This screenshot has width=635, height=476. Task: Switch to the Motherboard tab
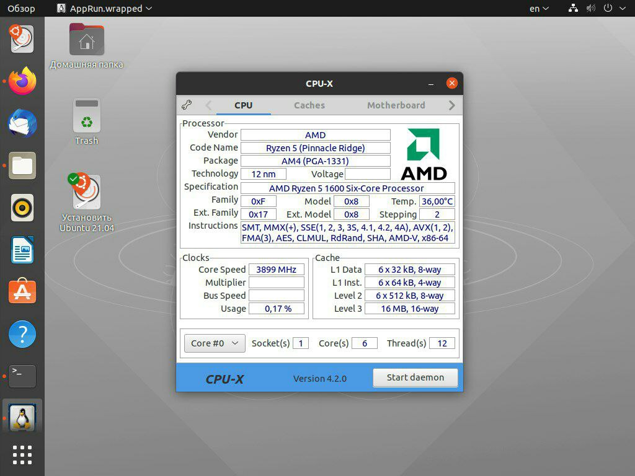click(396, 105)
